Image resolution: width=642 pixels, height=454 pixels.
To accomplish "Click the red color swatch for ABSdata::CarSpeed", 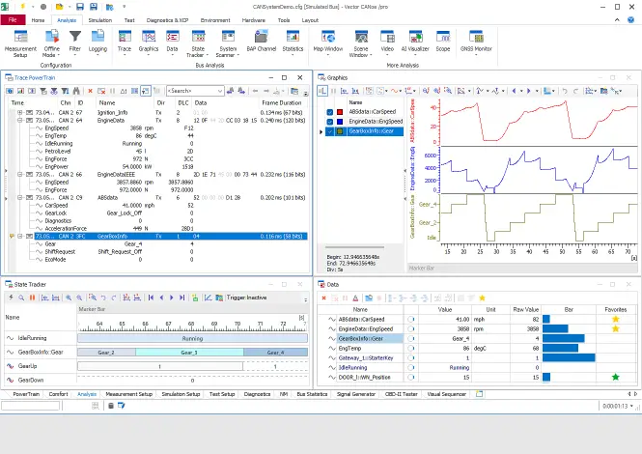I will click(x=340, y=112).
